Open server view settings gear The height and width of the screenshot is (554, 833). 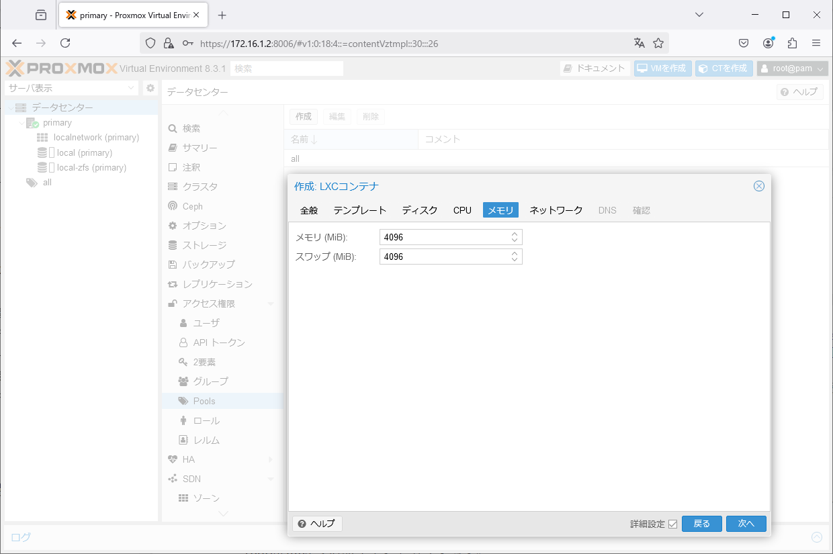pyautogui.click(x=150, y=88)
